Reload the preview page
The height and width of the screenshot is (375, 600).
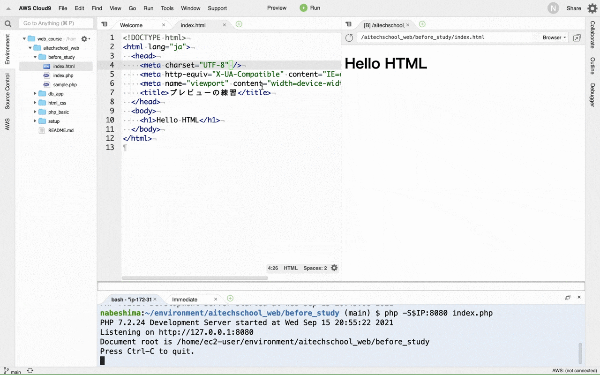click(x=349, y=37)
